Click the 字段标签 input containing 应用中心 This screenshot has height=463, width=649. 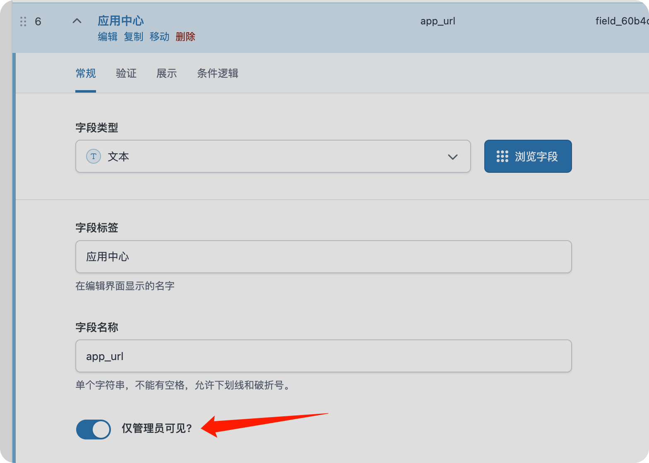pos(324,257)
